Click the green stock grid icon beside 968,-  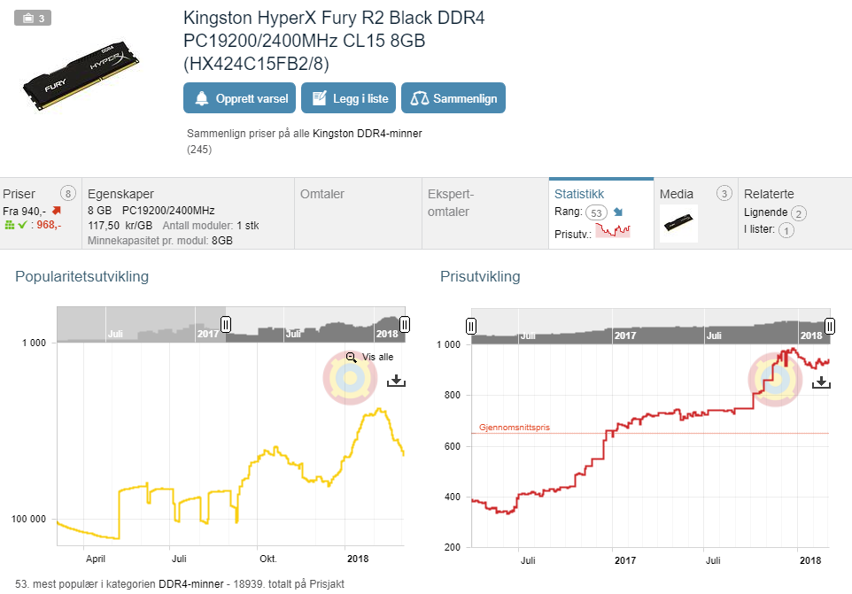pyautogui.click(x=9, y=225)
